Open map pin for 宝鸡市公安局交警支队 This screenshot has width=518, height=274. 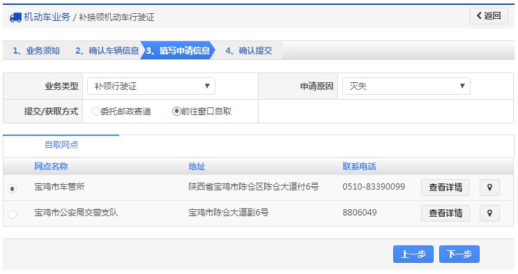(x=489, y=213)
